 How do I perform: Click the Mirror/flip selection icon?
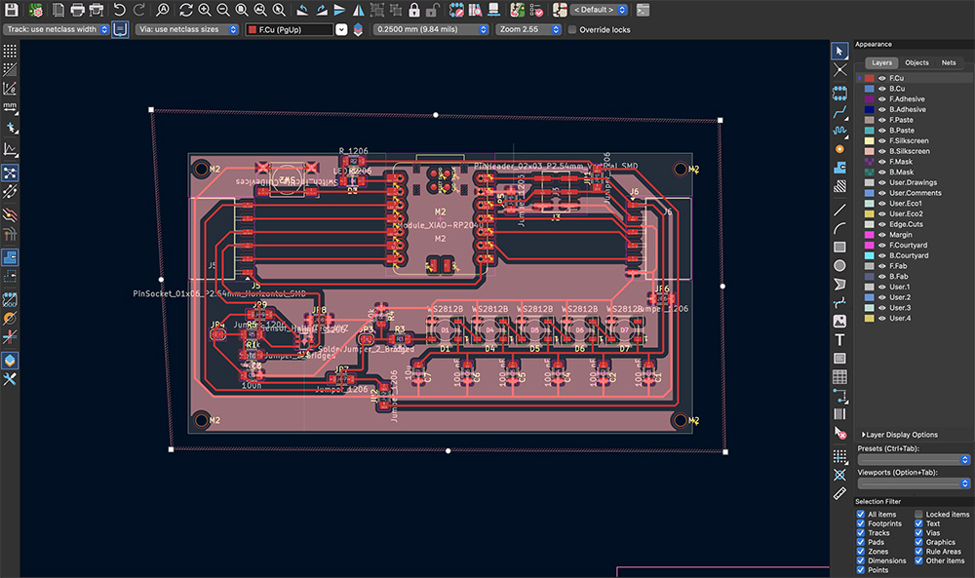(x=358, y=10)
